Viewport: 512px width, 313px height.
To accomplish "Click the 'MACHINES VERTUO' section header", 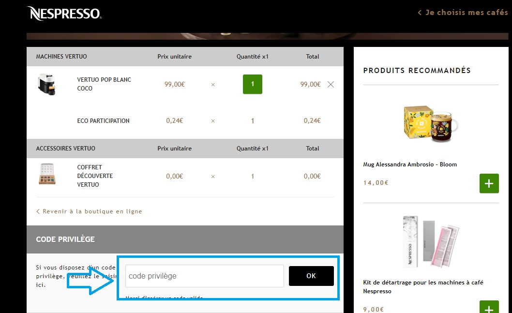I will (61, 57).
